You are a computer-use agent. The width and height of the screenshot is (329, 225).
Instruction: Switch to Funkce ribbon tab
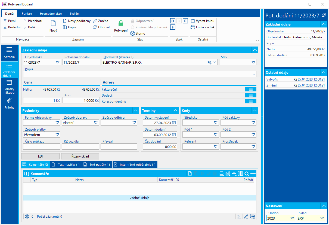[x=27, y=14]
